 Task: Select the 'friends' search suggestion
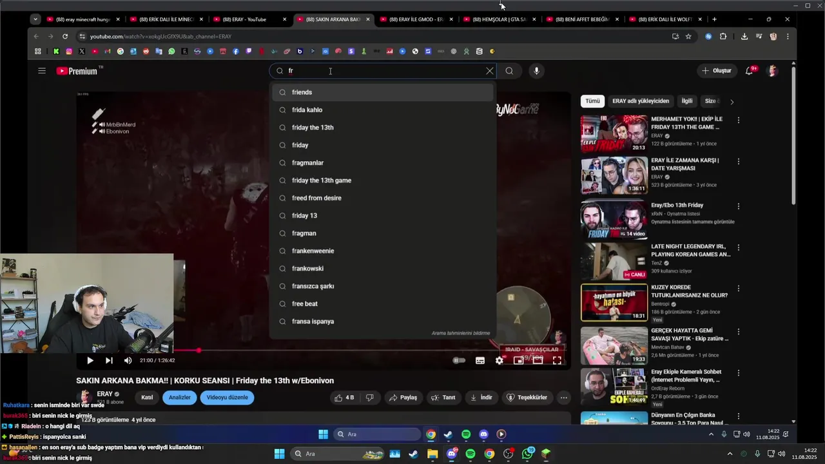click(383, 92)
